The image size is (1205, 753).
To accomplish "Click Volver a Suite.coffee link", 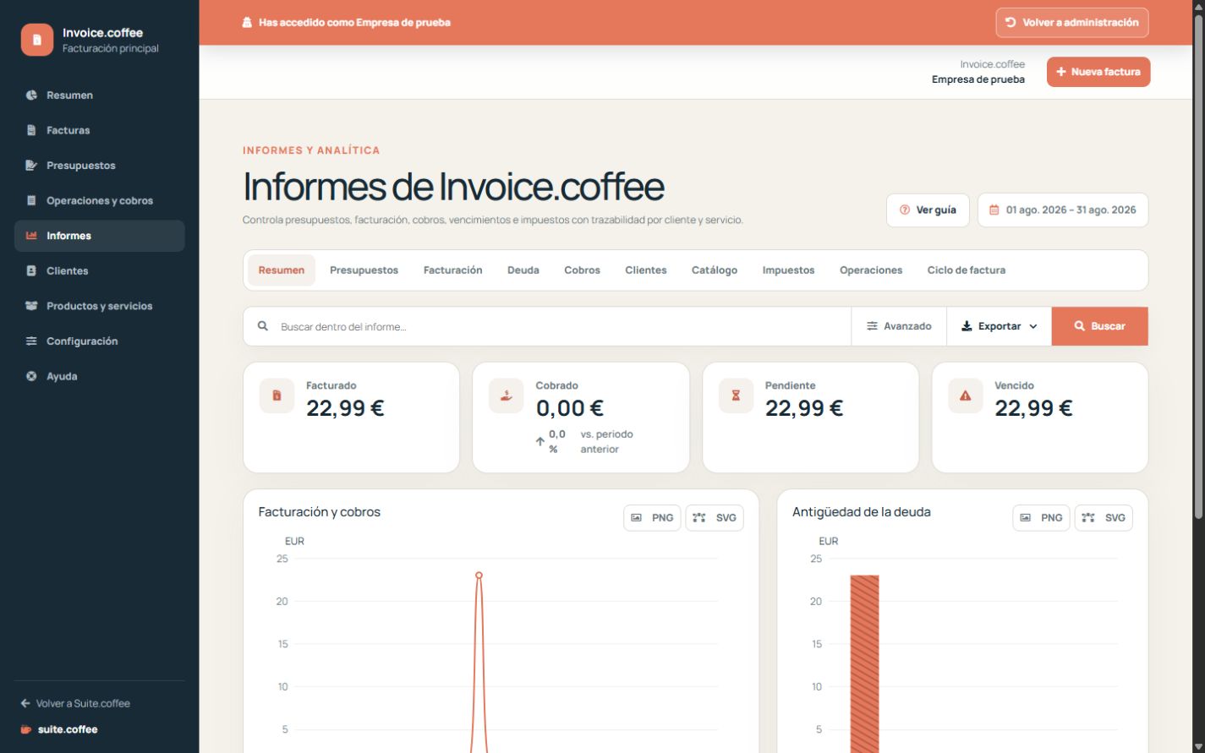I will [75, 703].
